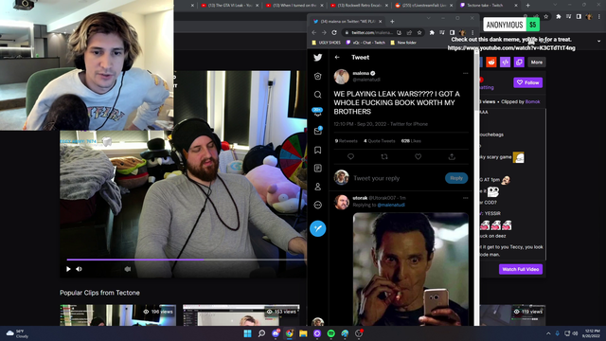Open Twitter Bookmarks icon in sidebar

point(318,150)
